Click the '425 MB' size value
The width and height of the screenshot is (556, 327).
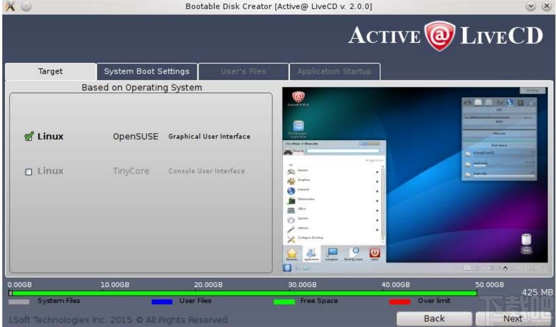pos(537,292)
